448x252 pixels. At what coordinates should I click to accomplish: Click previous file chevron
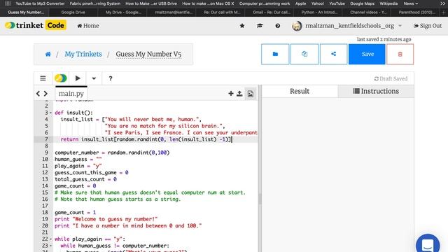tap(38, 93)
